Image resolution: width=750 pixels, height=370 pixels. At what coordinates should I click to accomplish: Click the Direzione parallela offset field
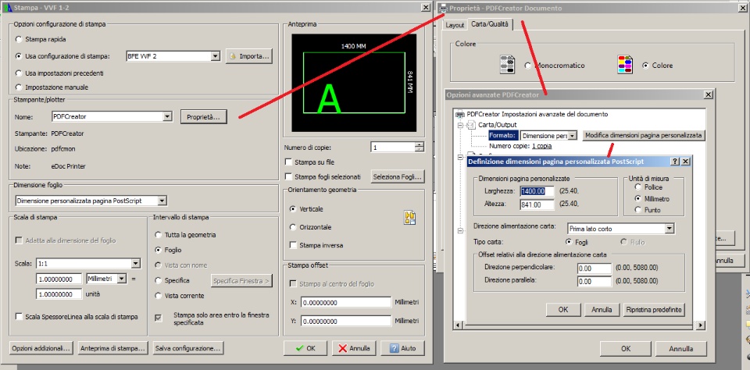click(595, 282)
